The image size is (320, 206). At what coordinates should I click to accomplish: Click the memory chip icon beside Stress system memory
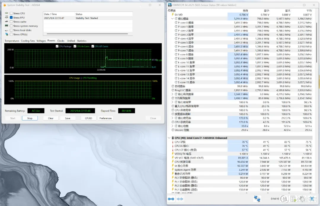tap(7, 26)
